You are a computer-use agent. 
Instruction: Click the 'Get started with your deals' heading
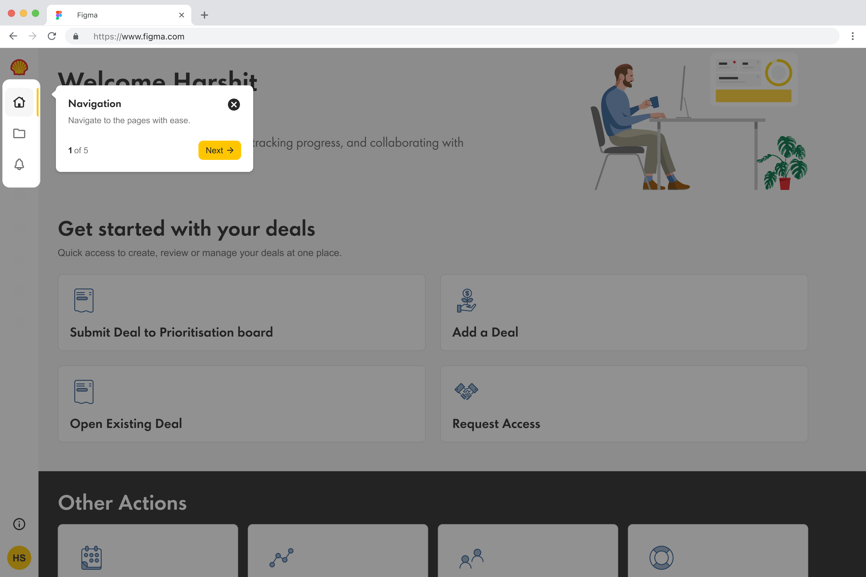click(186, 229)
